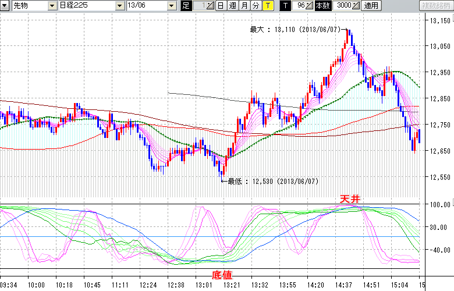
Task: Click the 最大 13,110 high annotation
Action: (295, 29)
